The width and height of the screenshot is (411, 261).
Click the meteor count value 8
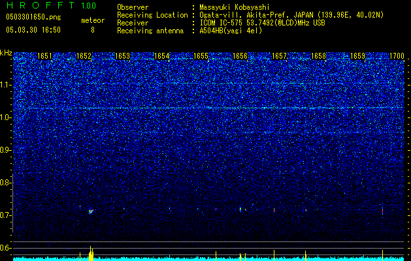pyautogui.click(x=93, y=30)
